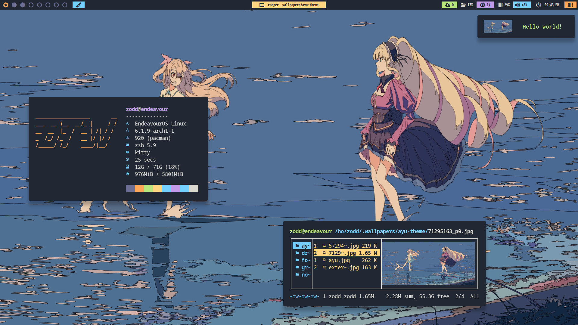Switch to the second workspace dot
The width and height of the screenshot is (578, 325).
click(14, 5)
